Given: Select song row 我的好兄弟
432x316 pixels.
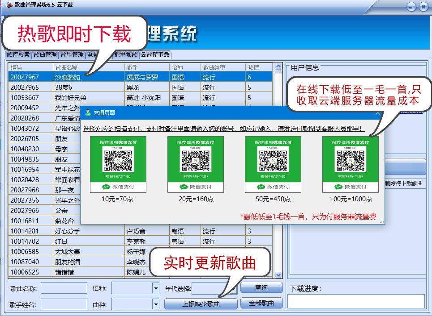Looking at the screenshot, I should (141, 98).
